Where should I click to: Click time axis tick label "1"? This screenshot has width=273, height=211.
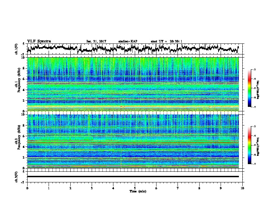click(49, 188)
